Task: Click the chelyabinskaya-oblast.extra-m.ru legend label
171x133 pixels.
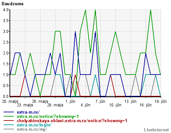Action: (x=72, y=121)
